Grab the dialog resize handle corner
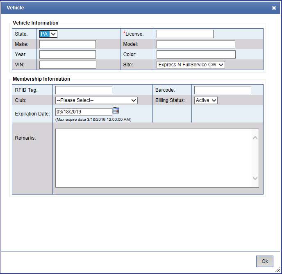 [x=278, y=270]
